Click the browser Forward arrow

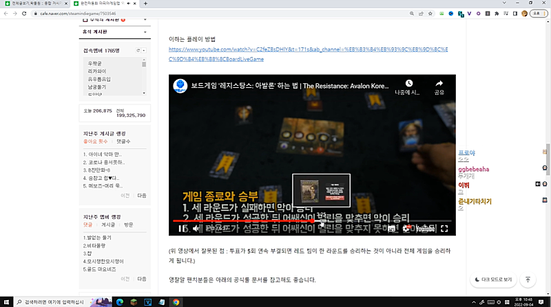[x=14, y=13]
